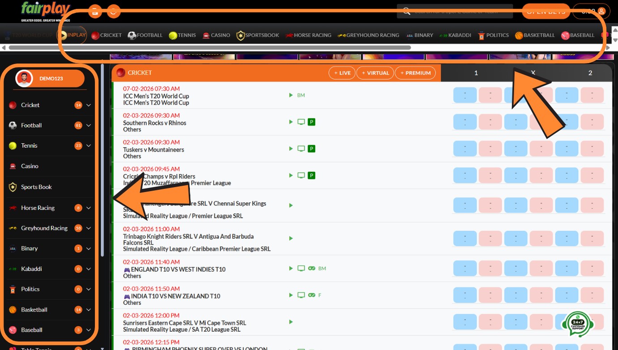This screenshot has width=618, height=350.
Task: Switch to the CASINO tab in top navigation
Action: [x=216, y=35]
